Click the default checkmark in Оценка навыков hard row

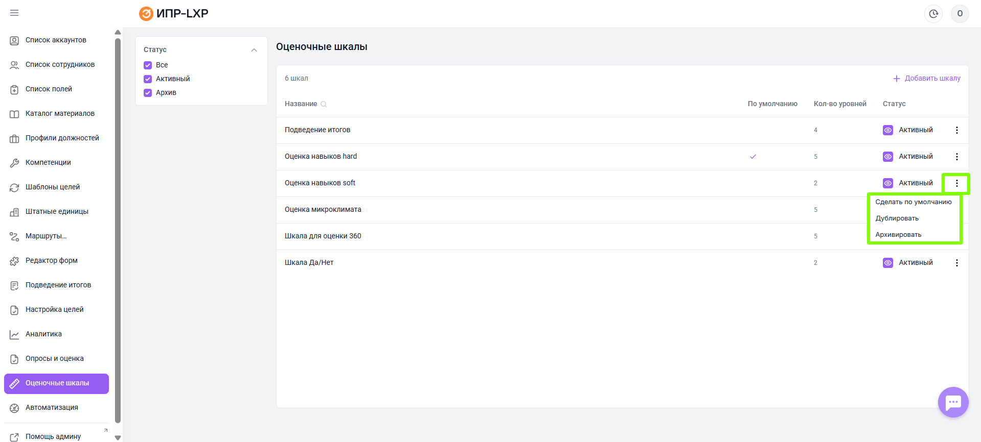tap(753, 157)
